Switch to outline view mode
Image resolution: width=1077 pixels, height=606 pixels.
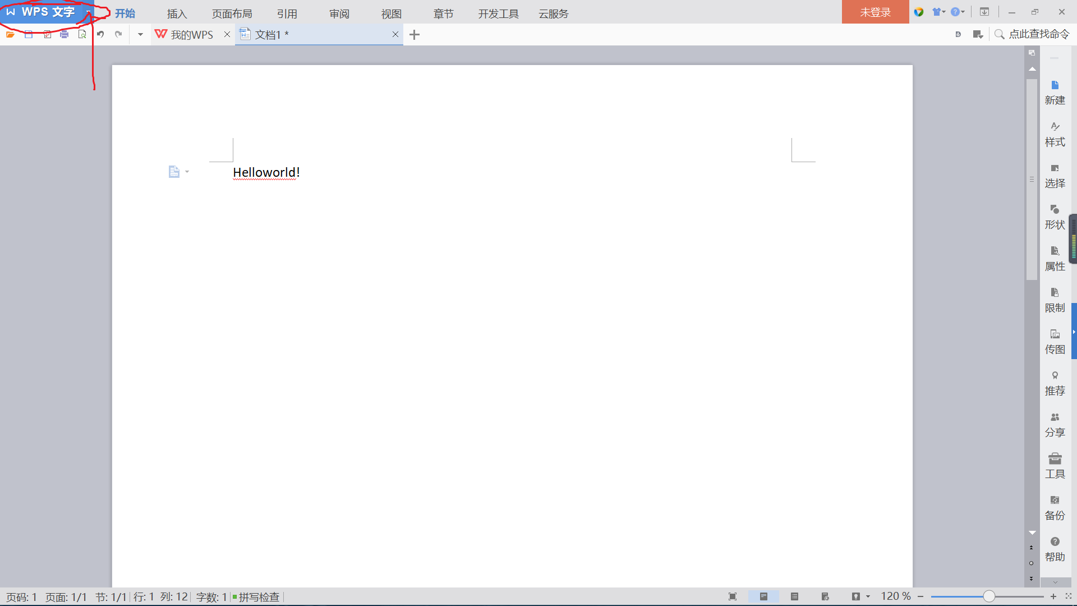tap(794, 596)
